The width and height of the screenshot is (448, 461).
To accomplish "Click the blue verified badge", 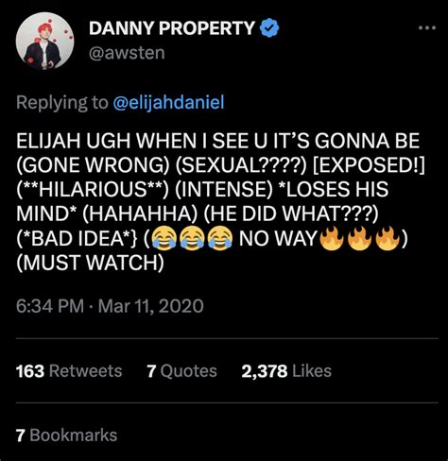I will point(269,28).
